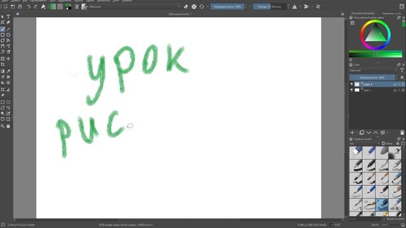Select the Ellipse shape tool
406x228 pixels.
click(8, 35)
